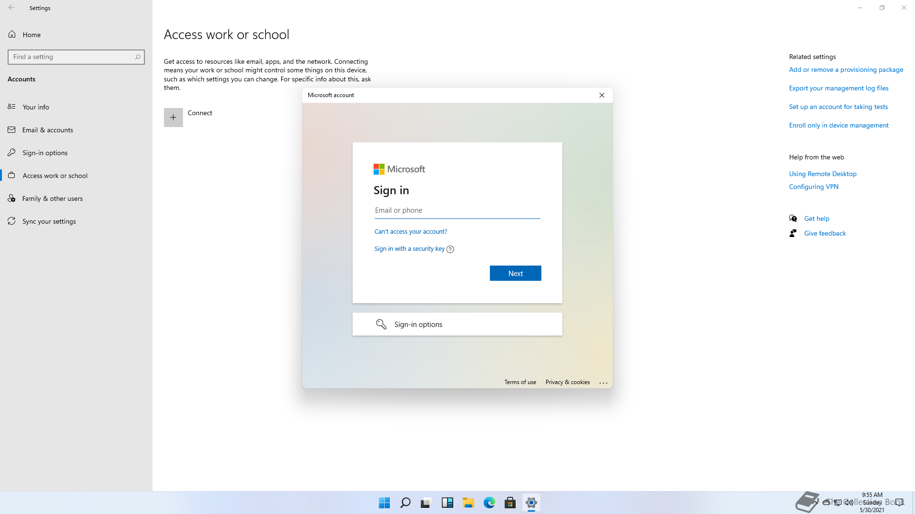Click the Email or phone field
Screen dimensions: 915x514
457,210
